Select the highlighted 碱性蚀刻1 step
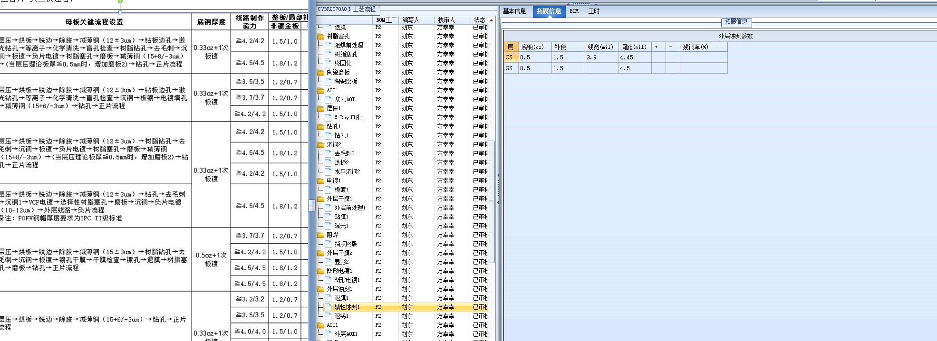 pyautogui.click(x=347, y=307)
